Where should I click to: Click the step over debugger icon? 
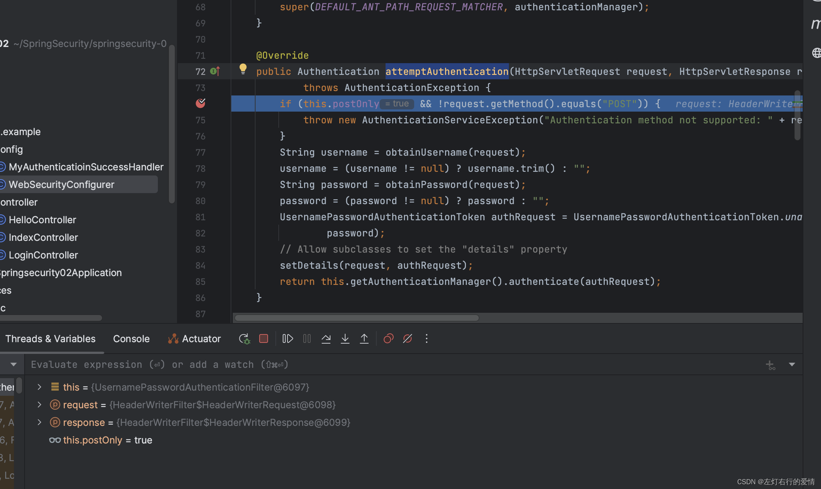click(x=326, y=338)
